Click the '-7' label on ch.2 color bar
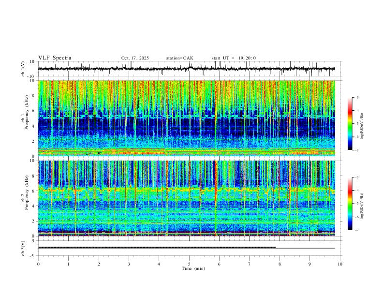The image size is (383, 296). tap(356, 230)
